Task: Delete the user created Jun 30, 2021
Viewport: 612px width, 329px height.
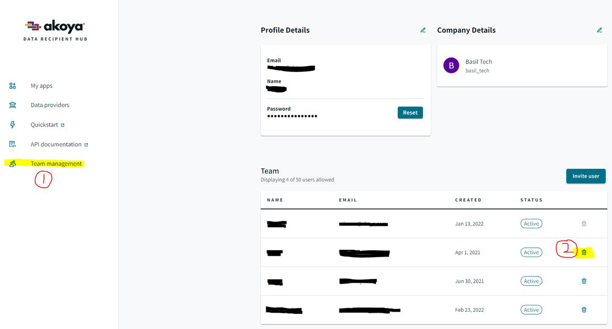Action: 584,281
